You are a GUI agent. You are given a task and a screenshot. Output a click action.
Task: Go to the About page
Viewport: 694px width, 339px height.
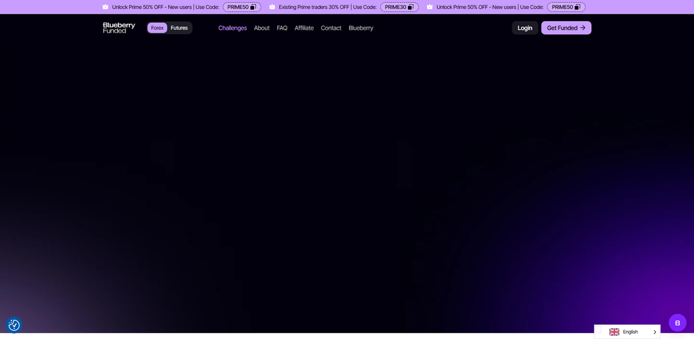[262, 28]
